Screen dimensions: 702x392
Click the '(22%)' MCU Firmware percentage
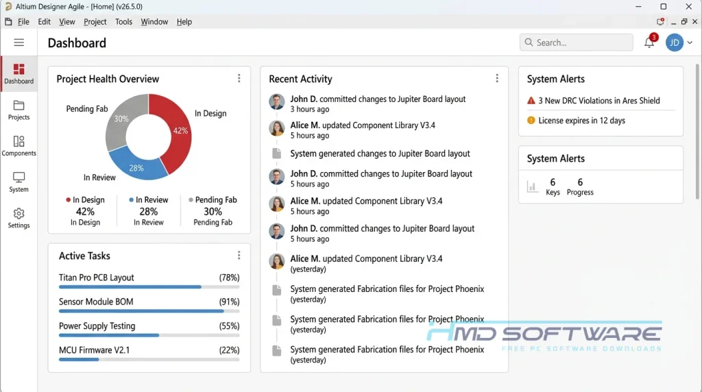[229, 350]
